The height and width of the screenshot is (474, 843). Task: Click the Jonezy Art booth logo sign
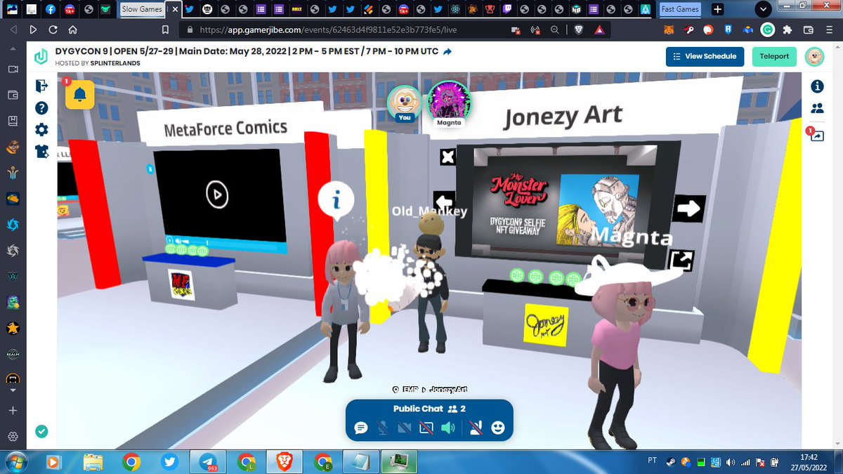click(545, 324)
